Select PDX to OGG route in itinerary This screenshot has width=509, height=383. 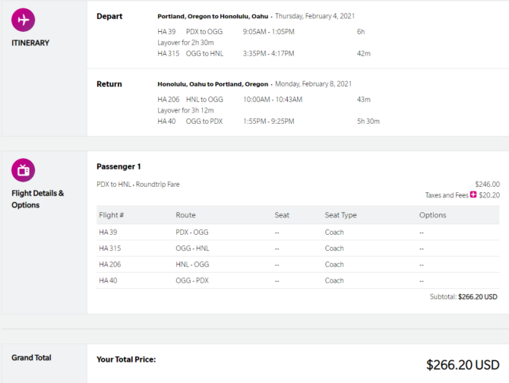tap(204, 32)
